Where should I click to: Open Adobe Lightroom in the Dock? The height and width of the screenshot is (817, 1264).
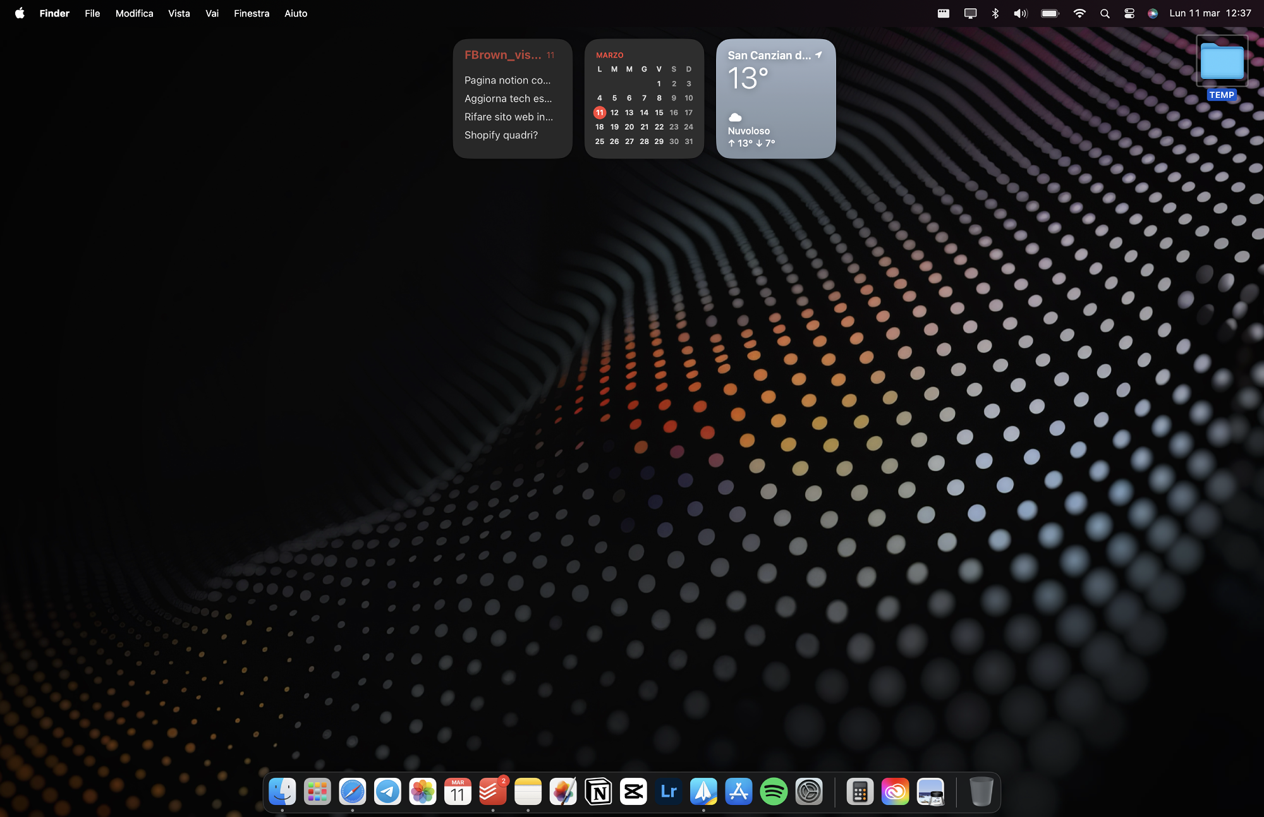coord(669,791)
